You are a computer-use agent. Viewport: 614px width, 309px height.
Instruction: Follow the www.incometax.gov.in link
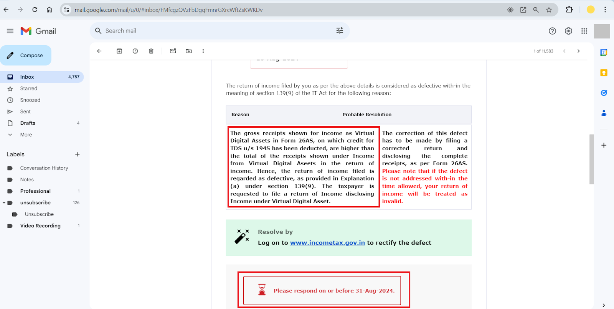coord(327,243)
